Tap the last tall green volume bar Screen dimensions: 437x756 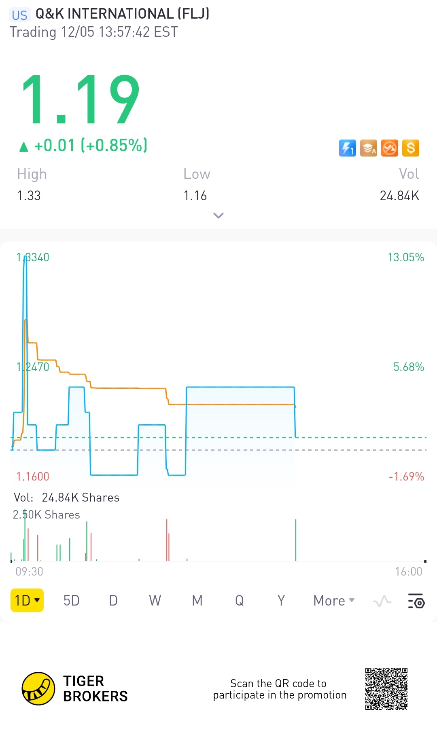(296, 540)
